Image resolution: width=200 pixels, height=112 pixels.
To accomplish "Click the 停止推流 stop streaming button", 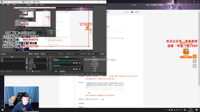I will click(95, 59).
